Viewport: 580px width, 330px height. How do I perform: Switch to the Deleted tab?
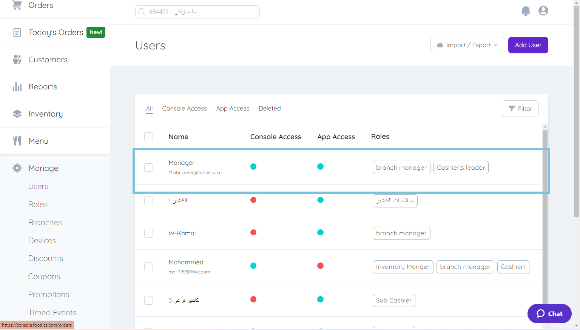270,109
